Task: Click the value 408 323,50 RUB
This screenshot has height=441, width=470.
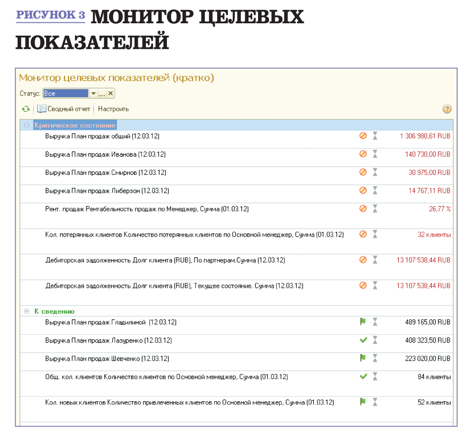Action: click(x=428, y=340)
